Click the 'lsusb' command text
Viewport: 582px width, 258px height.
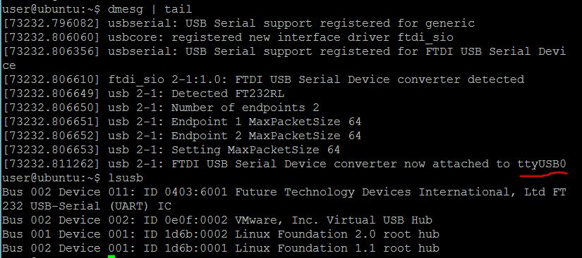point(126,178)
